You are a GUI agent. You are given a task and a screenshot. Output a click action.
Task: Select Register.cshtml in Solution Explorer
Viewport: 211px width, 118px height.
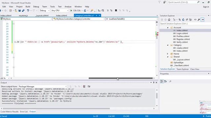183,39
